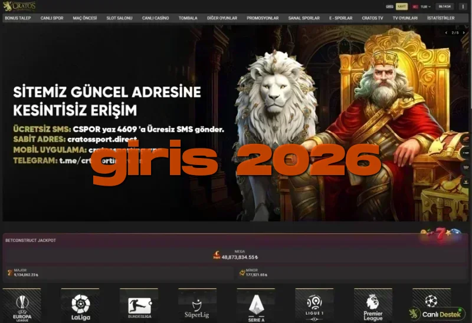Screen dimensions: 472x323
Task: Open the Slot Salonu section
Action: (119, 18)
